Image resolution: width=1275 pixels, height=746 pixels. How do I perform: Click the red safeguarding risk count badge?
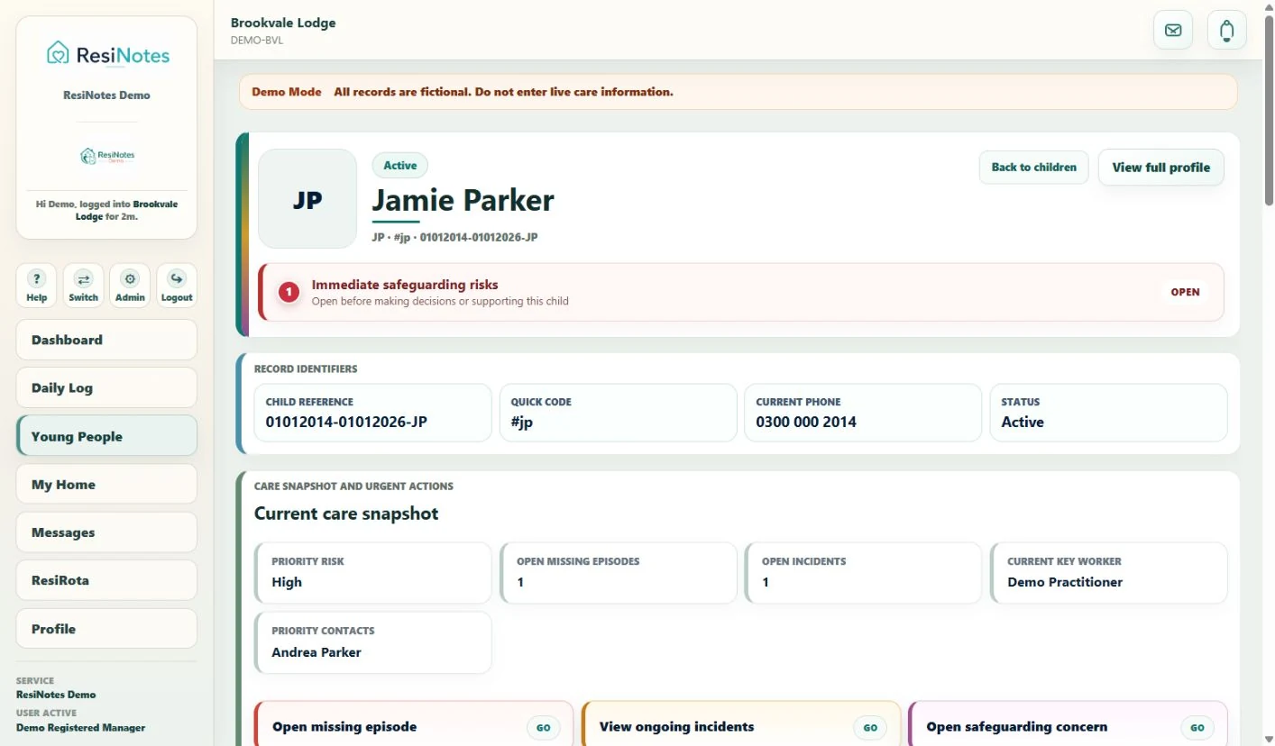pyautogui.click(x=289, y=292)
